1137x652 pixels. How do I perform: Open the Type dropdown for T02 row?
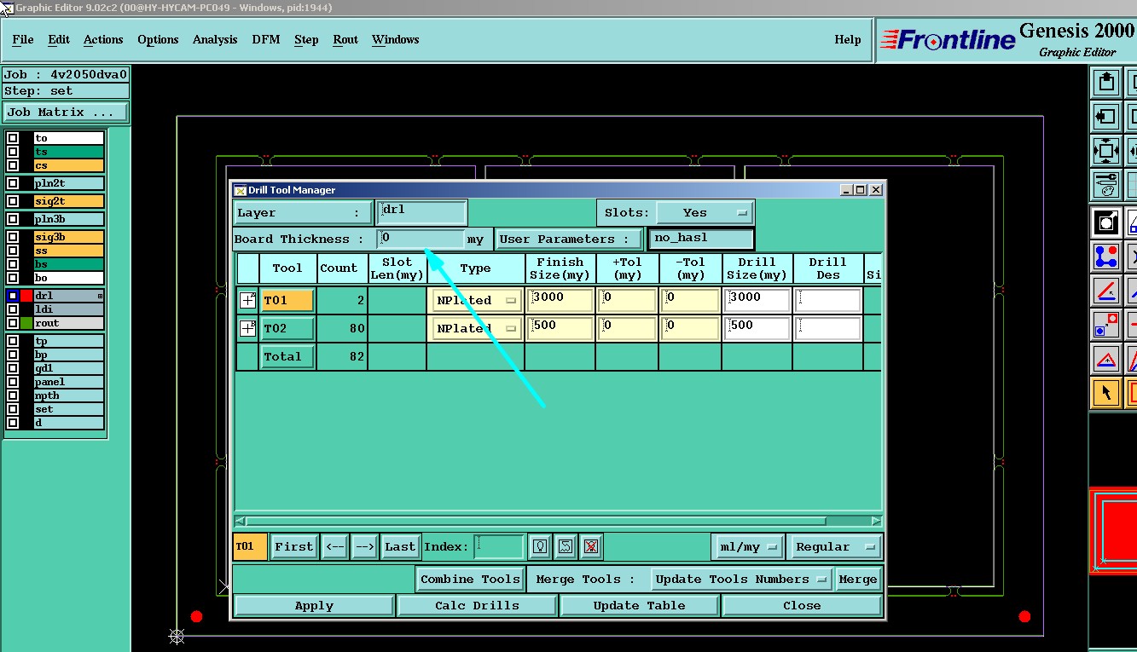coord(476,328)
